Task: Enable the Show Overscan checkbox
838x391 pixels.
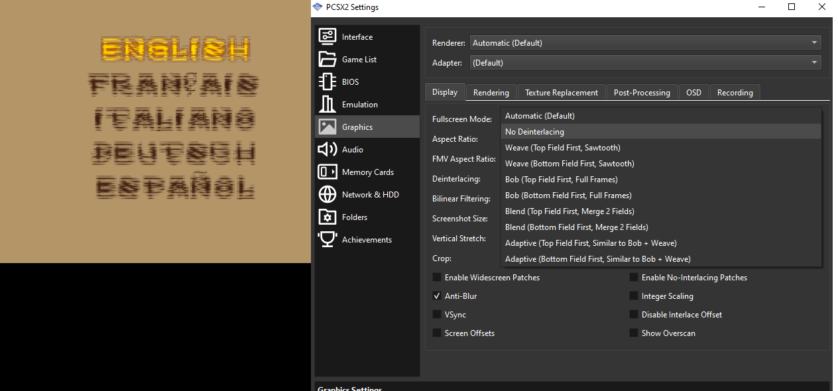Action: (x=634, y=333)
